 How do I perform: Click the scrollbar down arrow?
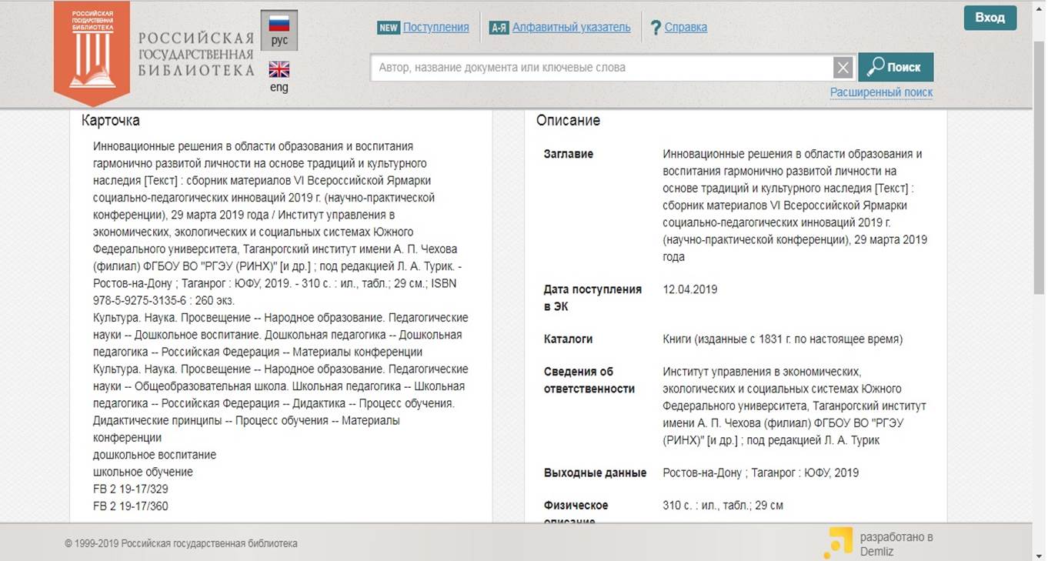(x=1039, y=554)
